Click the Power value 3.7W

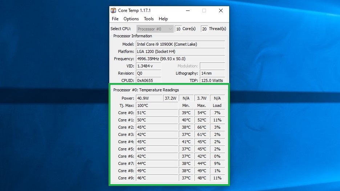pyautogui.click(x=202, y=98)
